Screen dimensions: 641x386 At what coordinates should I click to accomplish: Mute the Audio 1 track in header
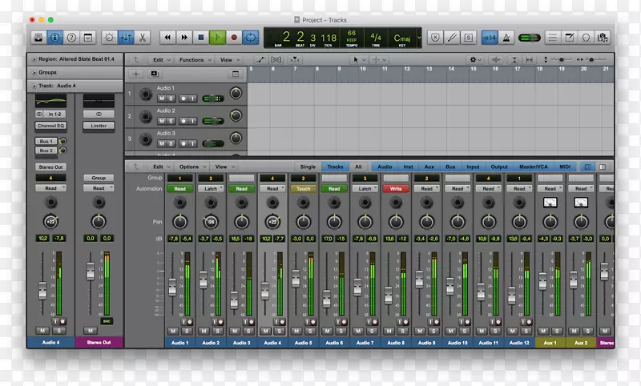tap(162, 98)
